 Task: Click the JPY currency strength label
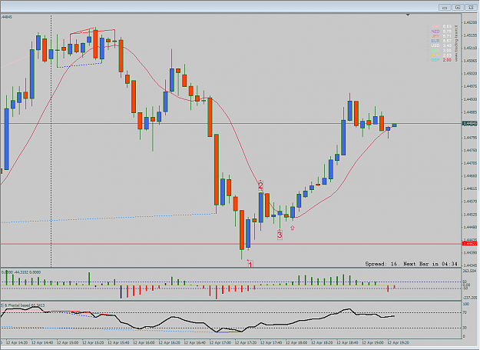tap(435, 36)
